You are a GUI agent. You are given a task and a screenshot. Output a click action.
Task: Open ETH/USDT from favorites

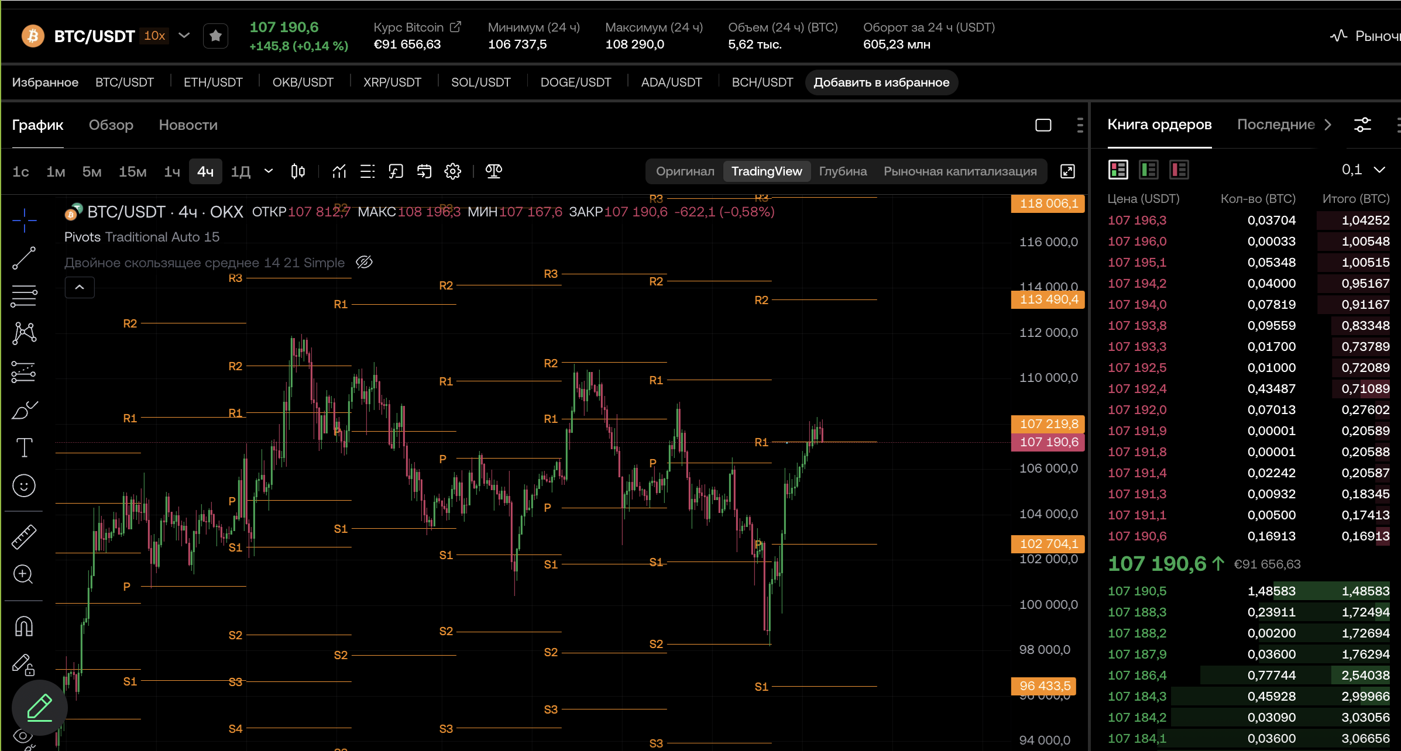213,82
